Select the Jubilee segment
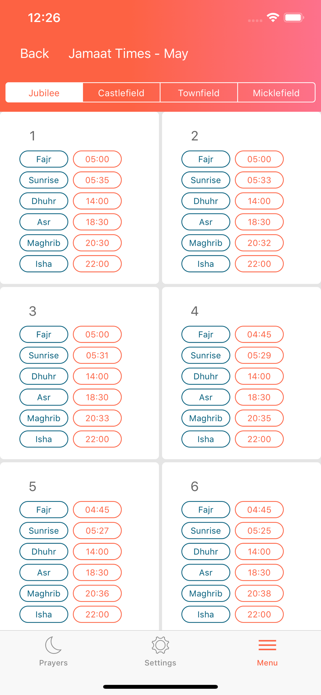 tap(44, 93)
